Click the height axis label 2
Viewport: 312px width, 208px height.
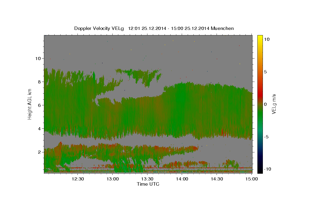pyautogui.click(x=40, y=152)
